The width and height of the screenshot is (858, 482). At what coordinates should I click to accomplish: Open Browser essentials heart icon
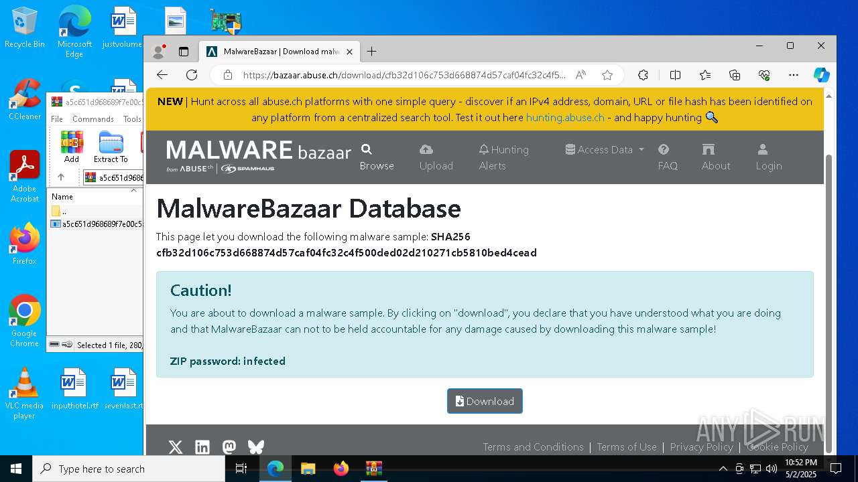click(764, 75)
